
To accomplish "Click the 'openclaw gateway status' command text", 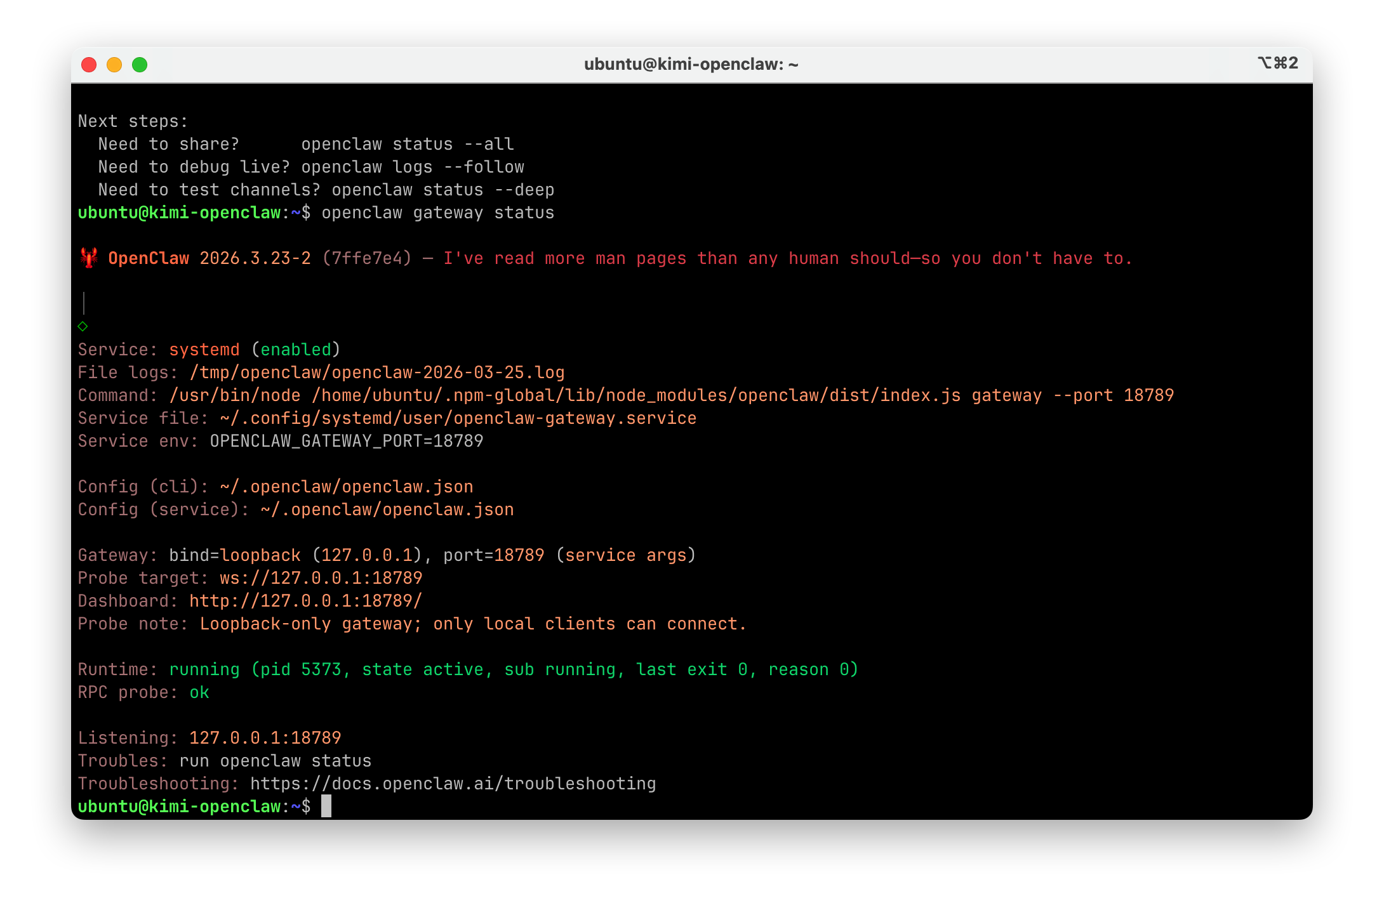I will pyautogui.click(x=437, y=213).
